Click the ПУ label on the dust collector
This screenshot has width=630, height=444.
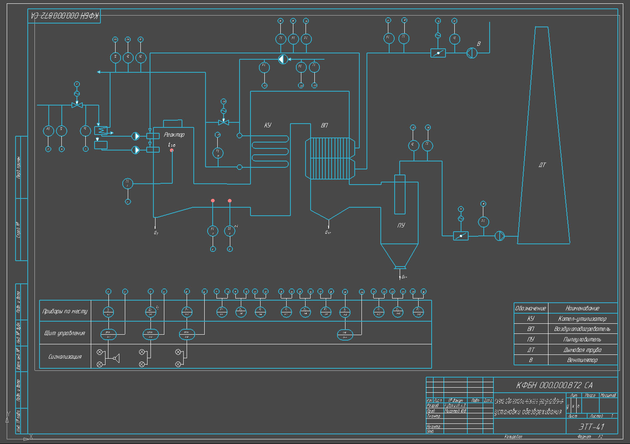(401, 225)
